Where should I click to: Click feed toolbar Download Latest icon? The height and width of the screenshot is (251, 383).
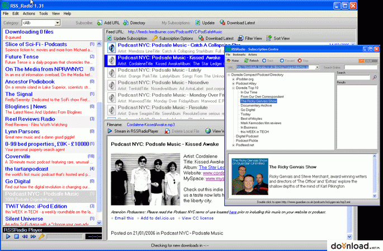(x=201, y=38)
